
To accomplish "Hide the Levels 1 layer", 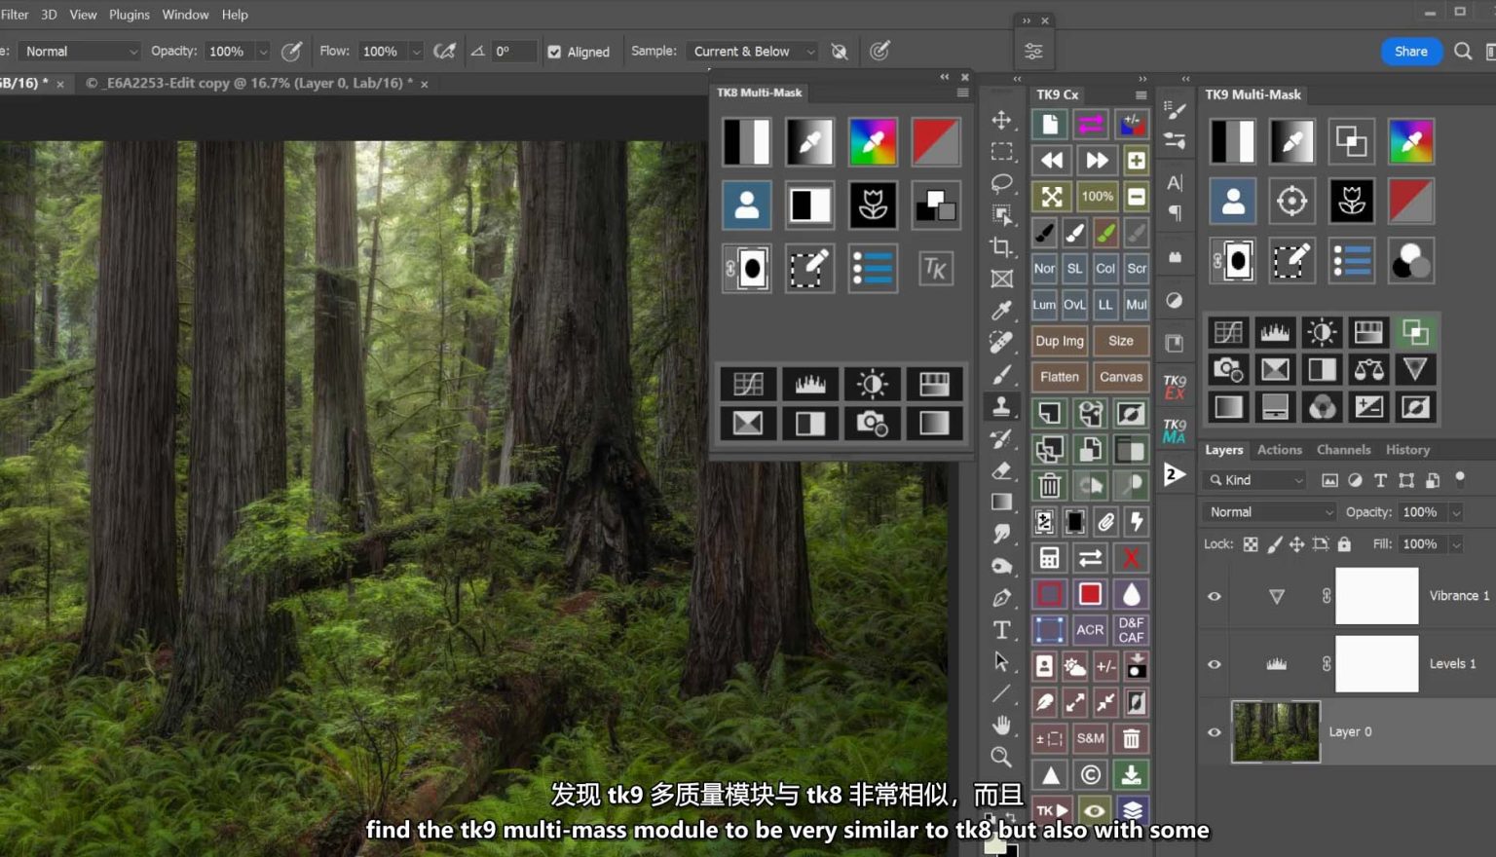I will pyautogui.click(x=1215, y=664).
